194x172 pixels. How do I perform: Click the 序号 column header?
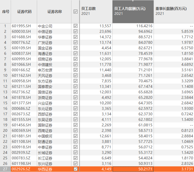pyautogui.click(x=5, y=12)
